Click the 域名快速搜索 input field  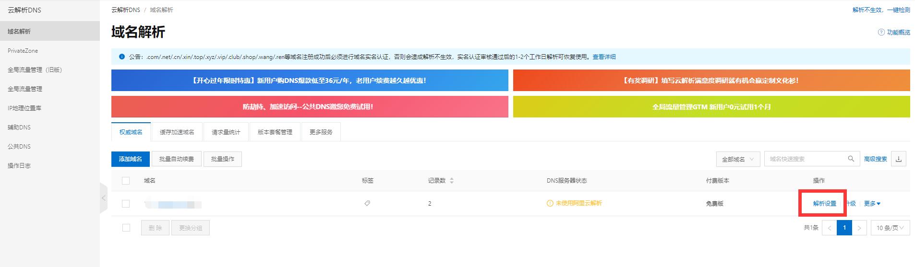804,159
